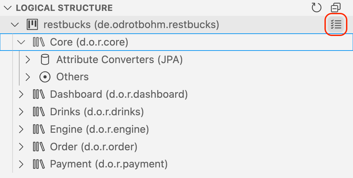The image size is (353, 178).
Task: Collapse the Core module node
Action: pyautogui.click(x=21, y=42)
